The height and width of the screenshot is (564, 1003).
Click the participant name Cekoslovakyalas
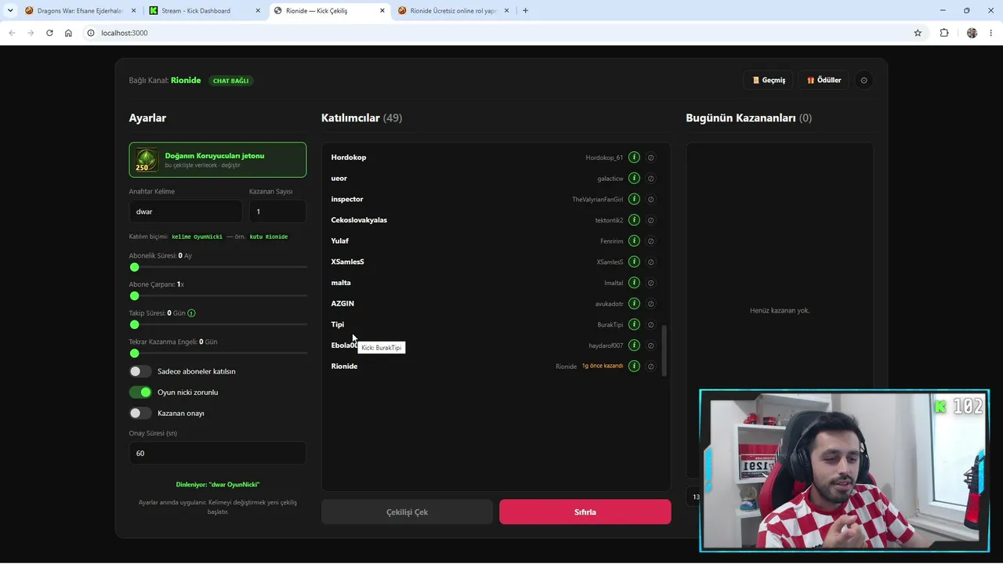pyautogui.click(x=359, y=220)
